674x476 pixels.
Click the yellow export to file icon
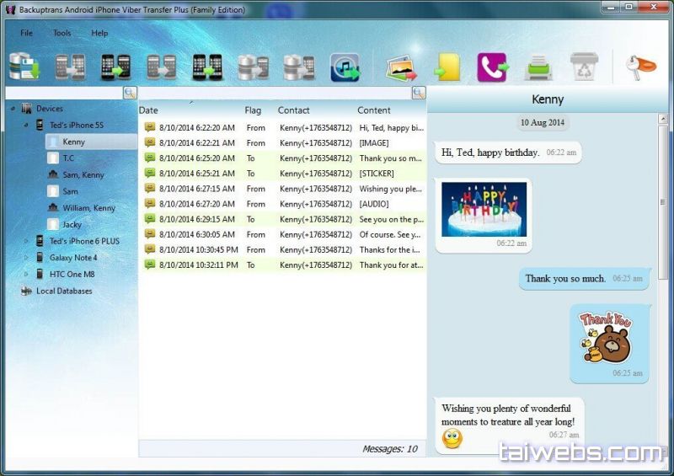447,67
